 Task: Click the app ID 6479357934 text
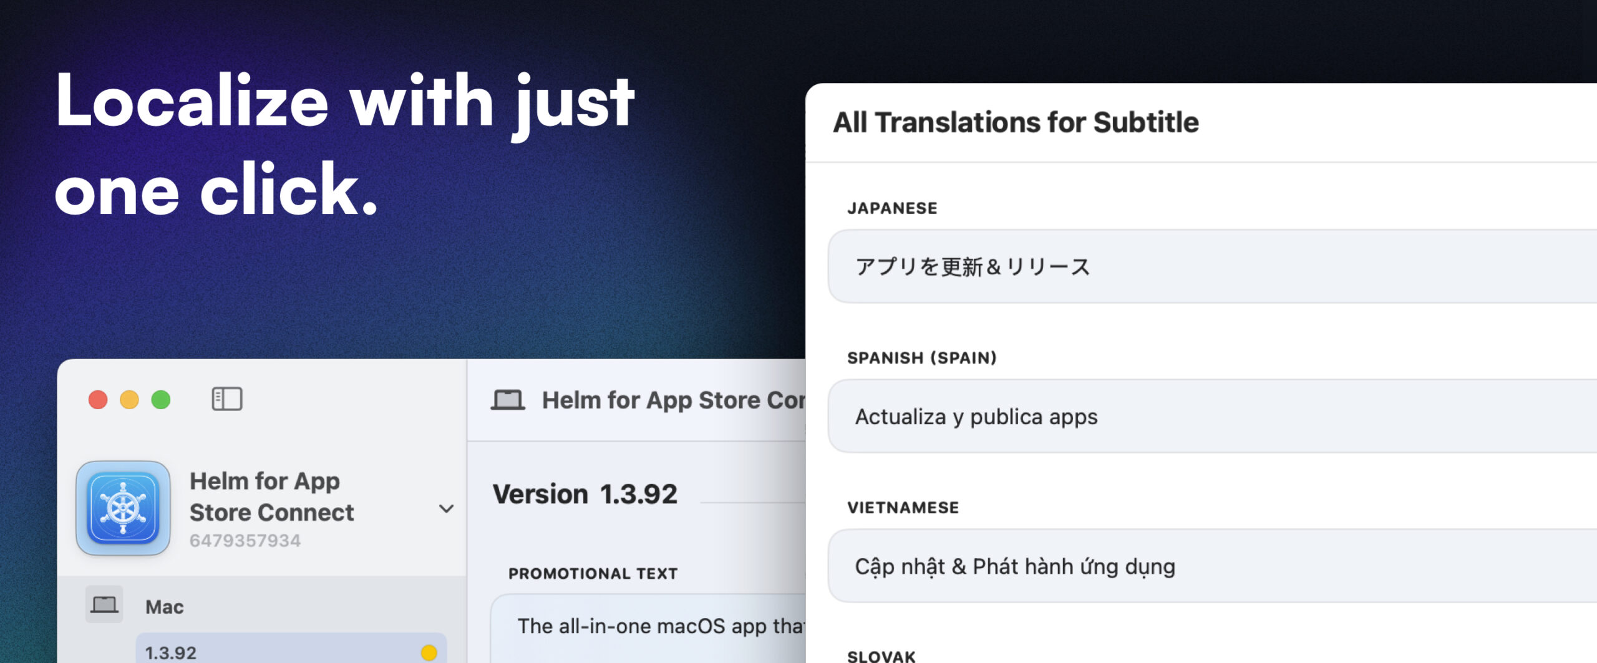click(245, 540)
